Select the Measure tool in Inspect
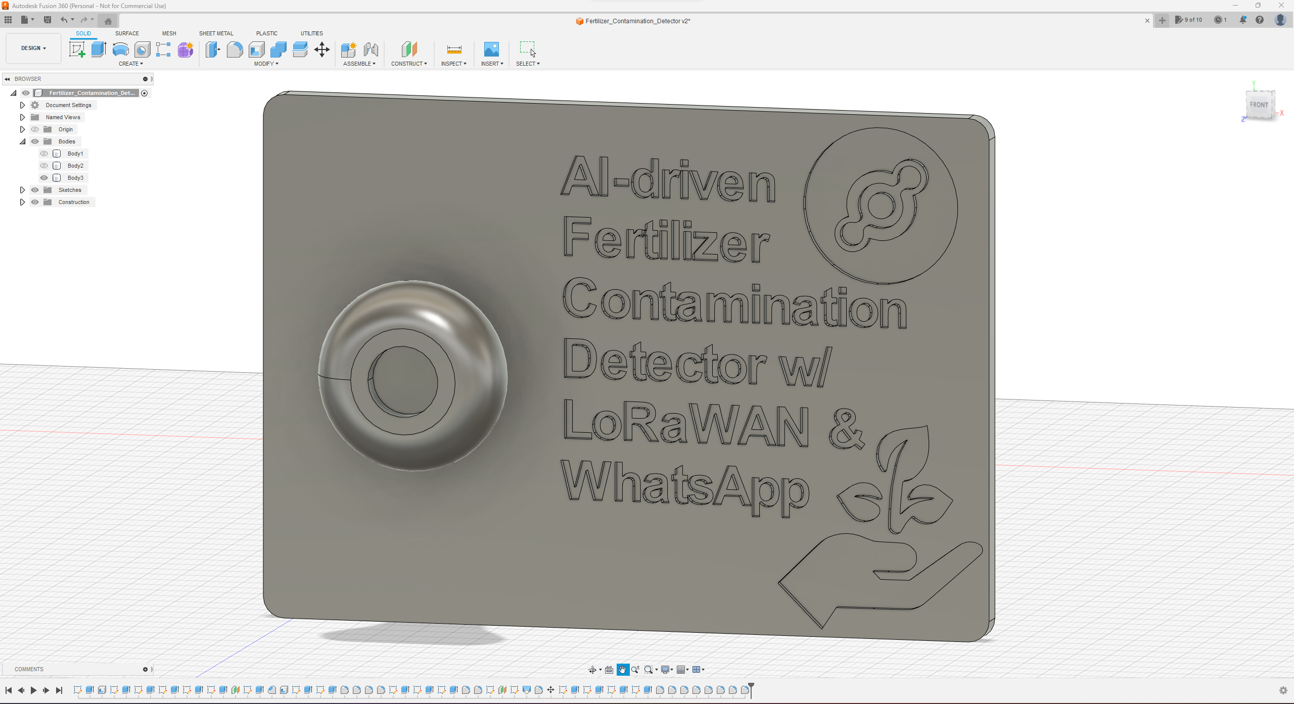 [x=453, y=49]
